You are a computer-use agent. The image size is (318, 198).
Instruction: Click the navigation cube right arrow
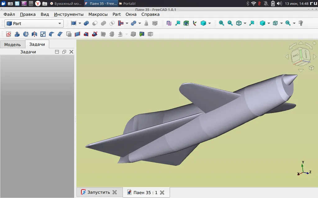point(315,57)
